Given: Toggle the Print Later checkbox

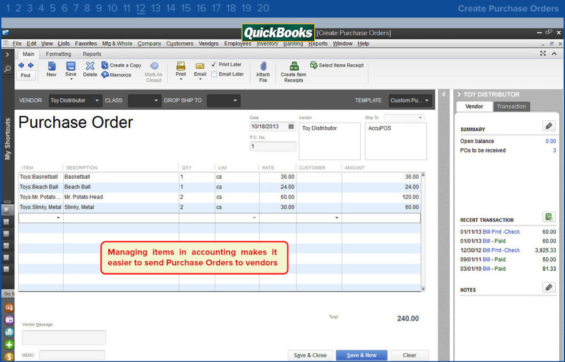Looking at the screenshot, I should (214, 64).
